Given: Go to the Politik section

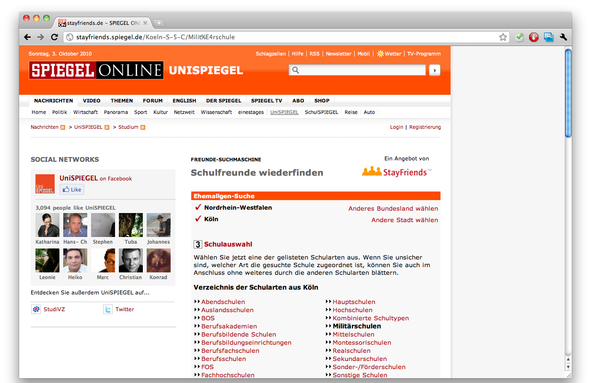Looking at the screenshot, I should 60,112.
